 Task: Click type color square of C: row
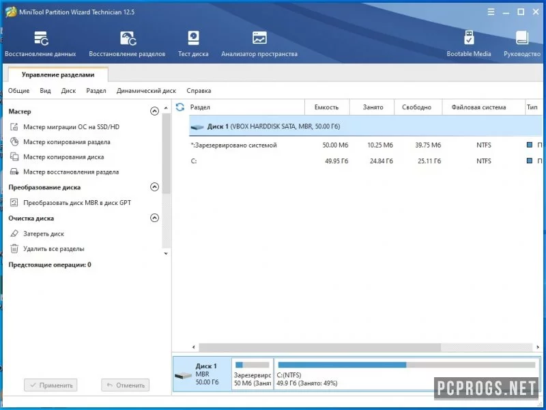530,161
